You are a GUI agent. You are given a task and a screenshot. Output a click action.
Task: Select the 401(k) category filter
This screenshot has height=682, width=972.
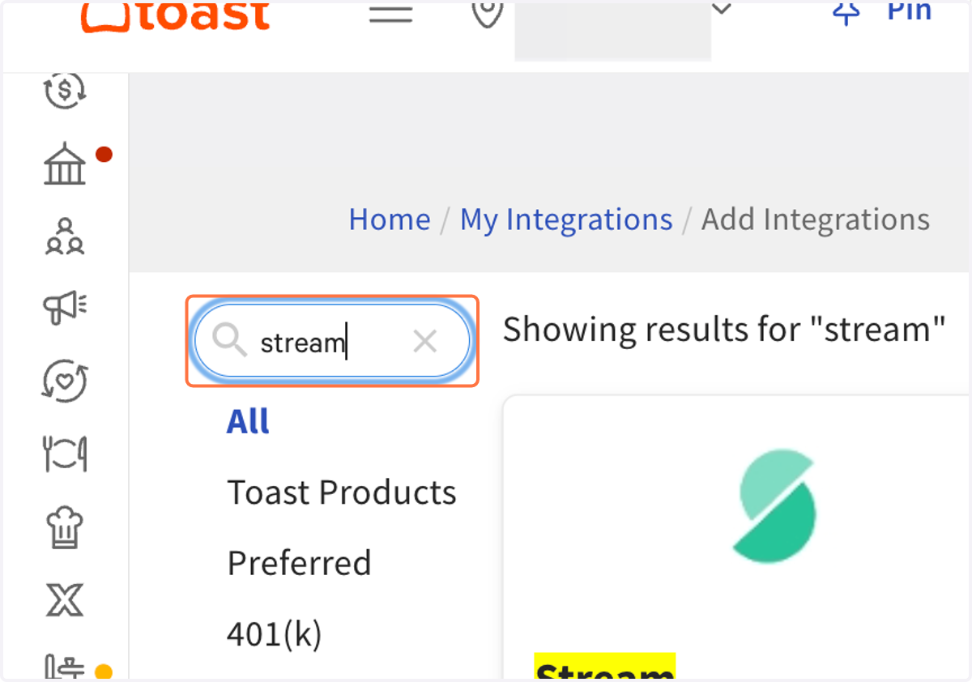click(x=275, y=634)
